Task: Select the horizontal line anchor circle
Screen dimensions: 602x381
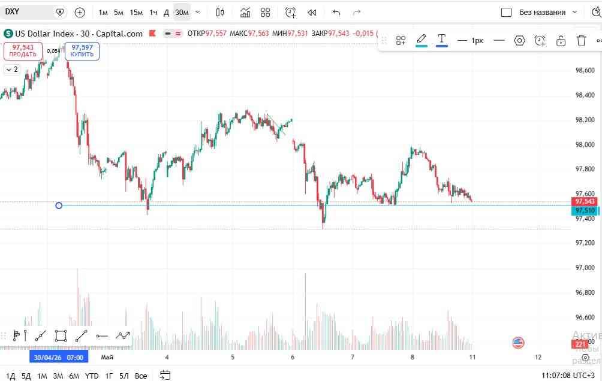Action: [x=59, y=205]
